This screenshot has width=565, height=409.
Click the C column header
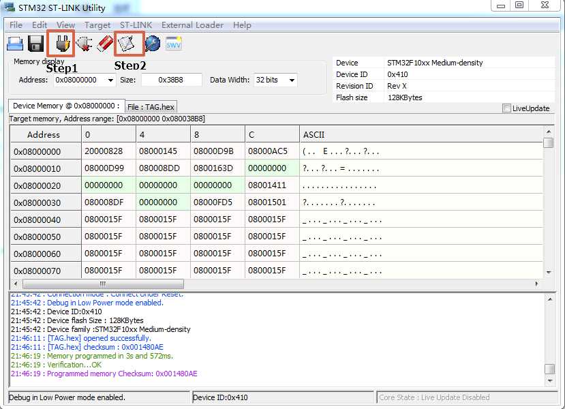[272, 134]
